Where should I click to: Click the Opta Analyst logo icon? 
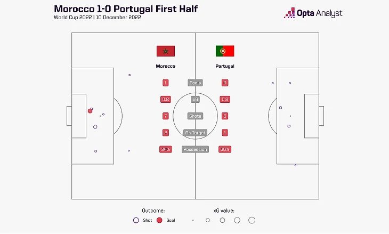tap(289, 13)
